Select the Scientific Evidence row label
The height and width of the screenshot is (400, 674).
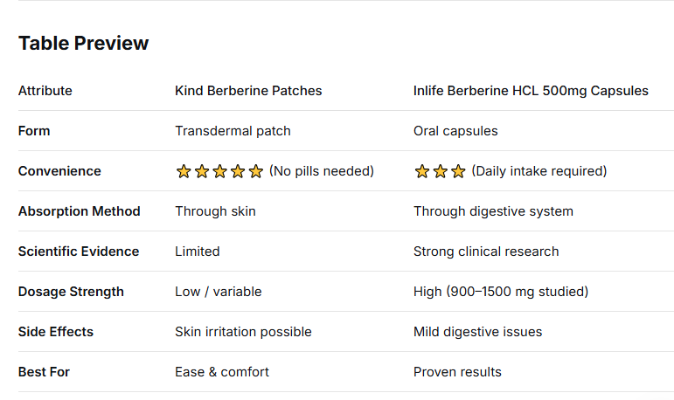click(x=79, y=252)
